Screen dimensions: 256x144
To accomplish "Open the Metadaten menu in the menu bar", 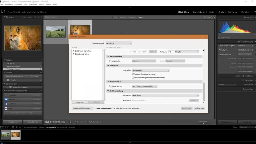I will pos(33,5).
